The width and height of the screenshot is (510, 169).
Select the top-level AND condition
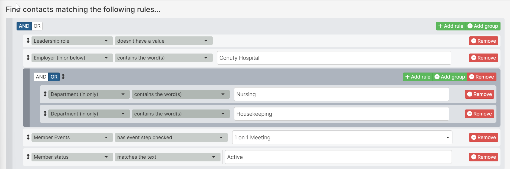coord(24,26)
